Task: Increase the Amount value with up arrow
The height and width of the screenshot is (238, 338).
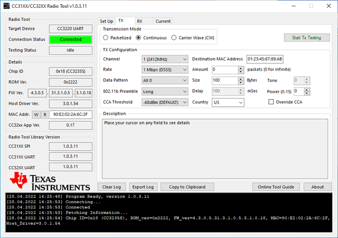Action: click(241, 68)
